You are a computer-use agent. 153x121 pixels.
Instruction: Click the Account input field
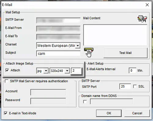(x=48, y=92)
